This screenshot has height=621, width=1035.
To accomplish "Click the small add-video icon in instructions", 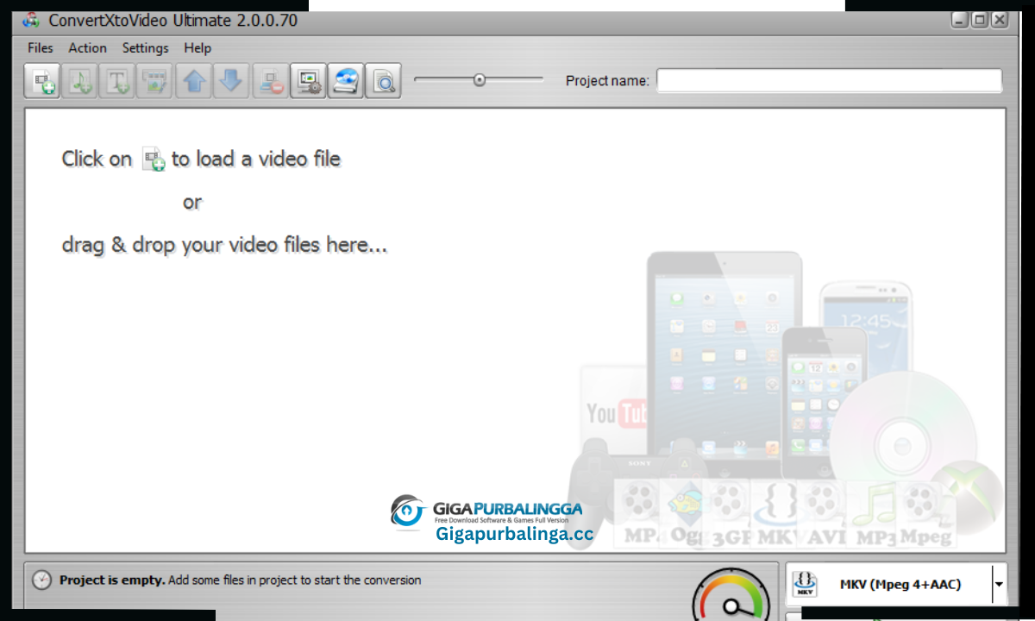I will tap(154, 160).
